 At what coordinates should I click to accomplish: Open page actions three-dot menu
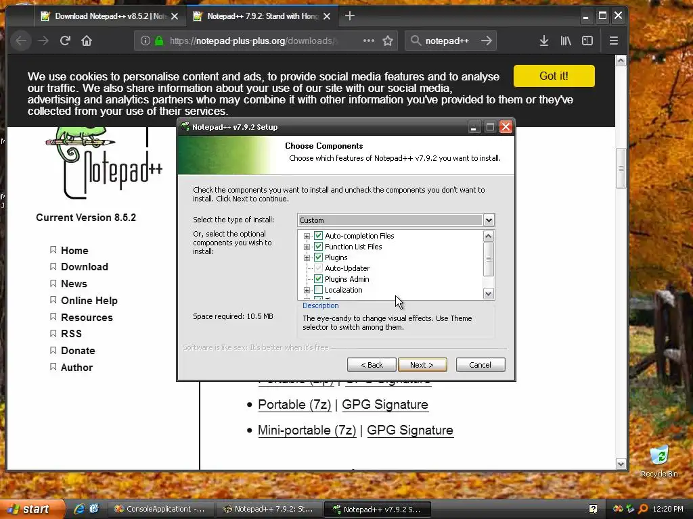click(x=369, y=41)
